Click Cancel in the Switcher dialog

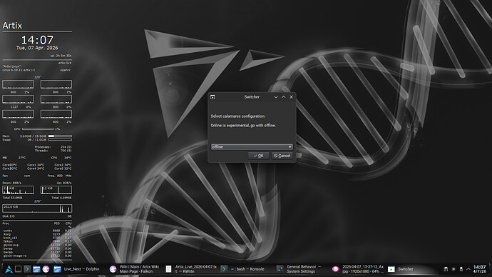tap(282, 156)
